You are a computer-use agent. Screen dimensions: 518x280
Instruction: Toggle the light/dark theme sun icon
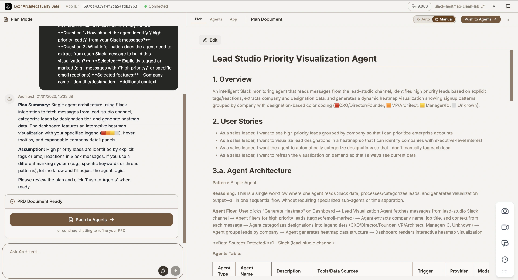tap(494, 6)
